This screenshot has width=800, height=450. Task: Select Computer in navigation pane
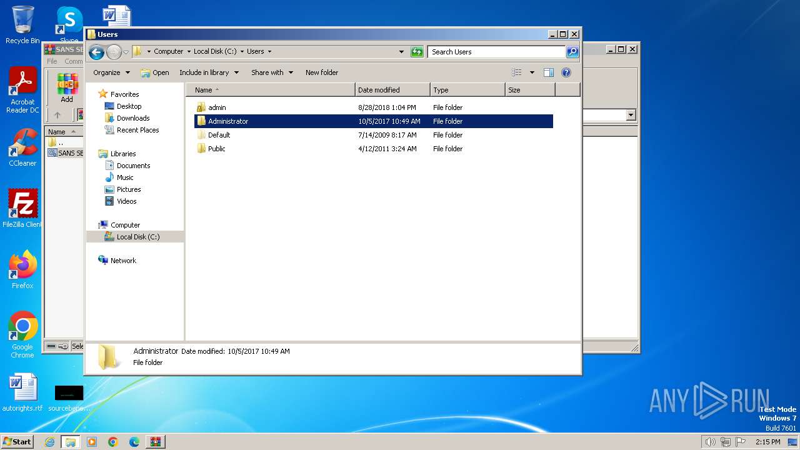125,225
